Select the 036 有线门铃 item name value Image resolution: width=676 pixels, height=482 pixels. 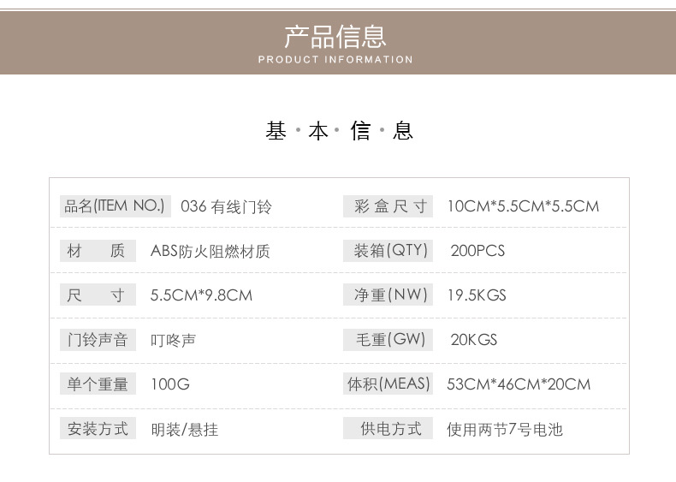click(x=227, y=206)
